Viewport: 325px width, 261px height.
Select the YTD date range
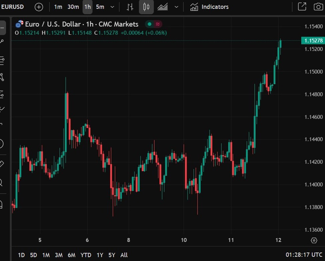coord(86,255)
